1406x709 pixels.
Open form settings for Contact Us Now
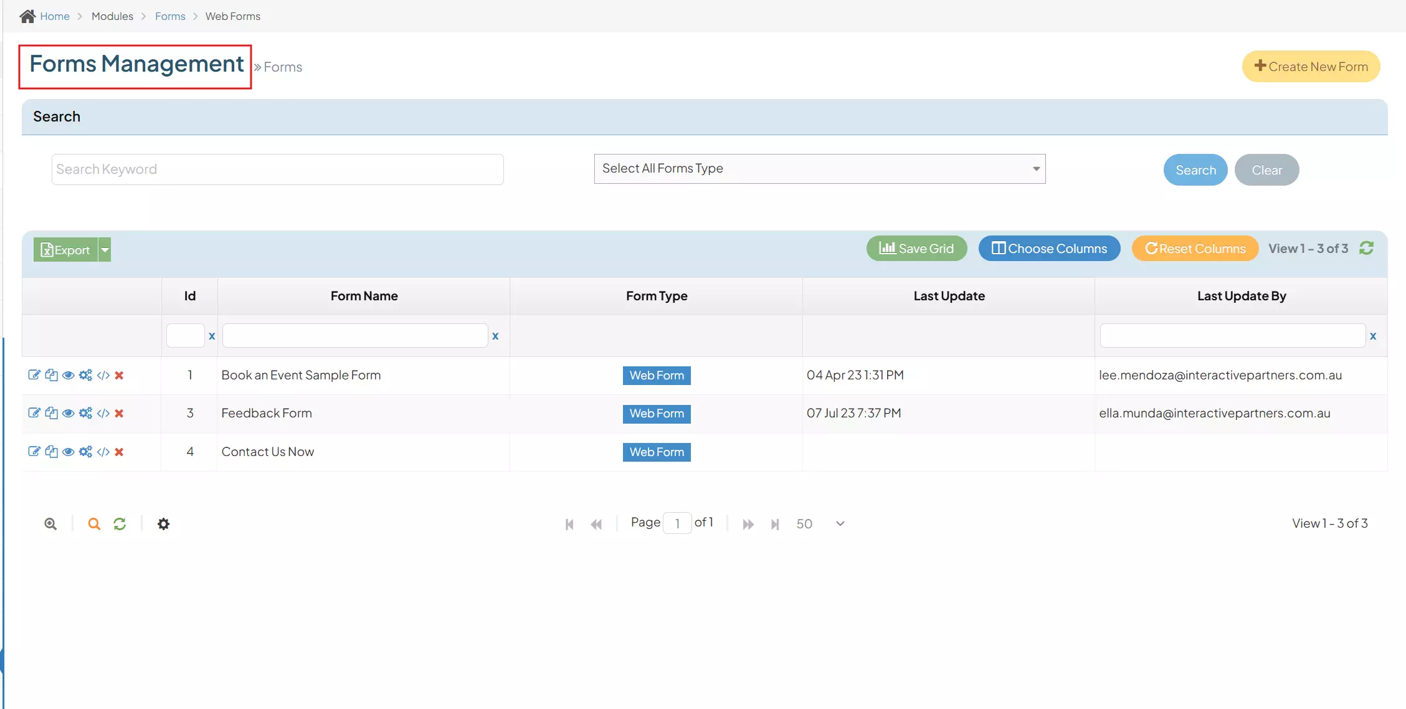[85, 452]
